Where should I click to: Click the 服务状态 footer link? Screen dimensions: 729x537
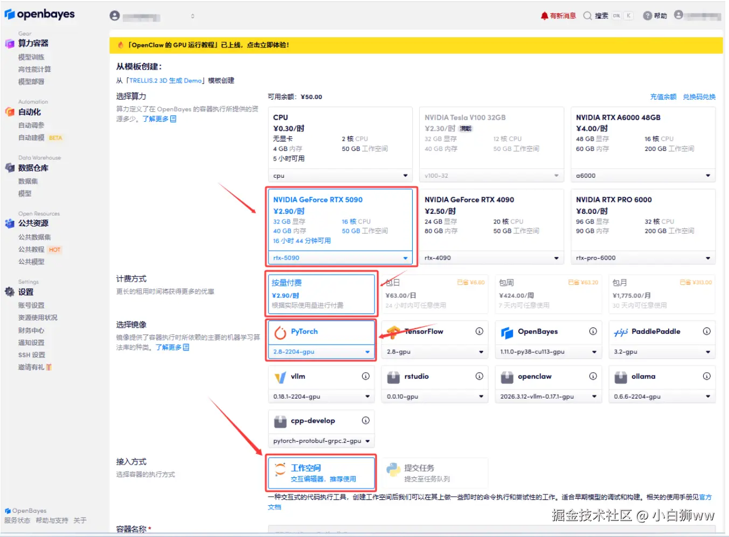(x=17, y=520)
